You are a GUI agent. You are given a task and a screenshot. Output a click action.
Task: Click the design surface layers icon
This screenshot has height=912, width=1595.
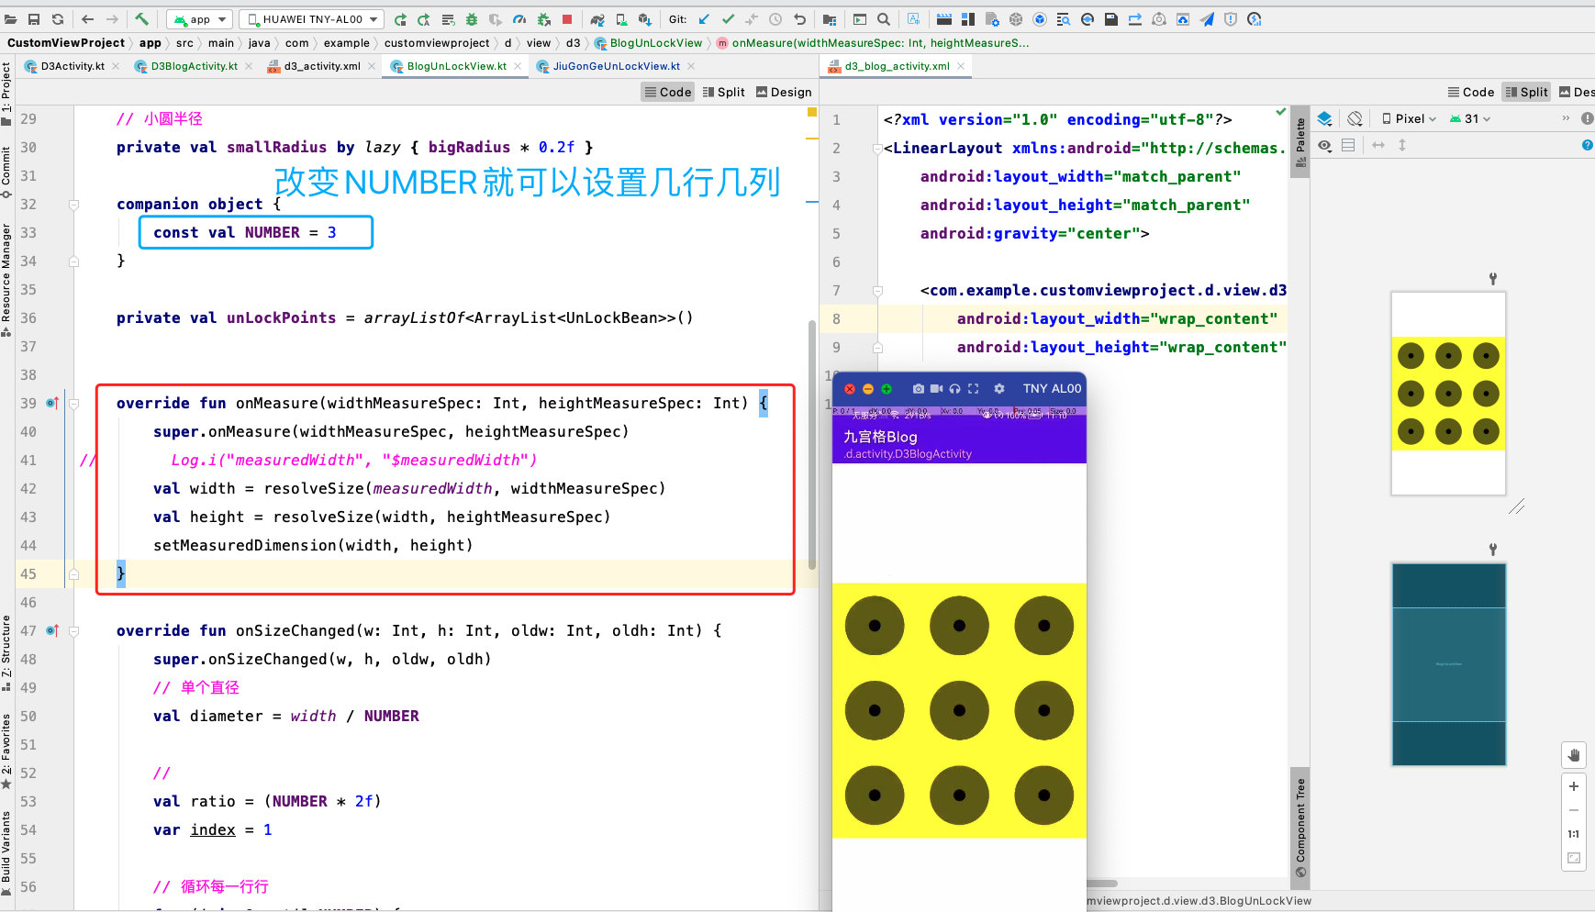(1324, 118)
